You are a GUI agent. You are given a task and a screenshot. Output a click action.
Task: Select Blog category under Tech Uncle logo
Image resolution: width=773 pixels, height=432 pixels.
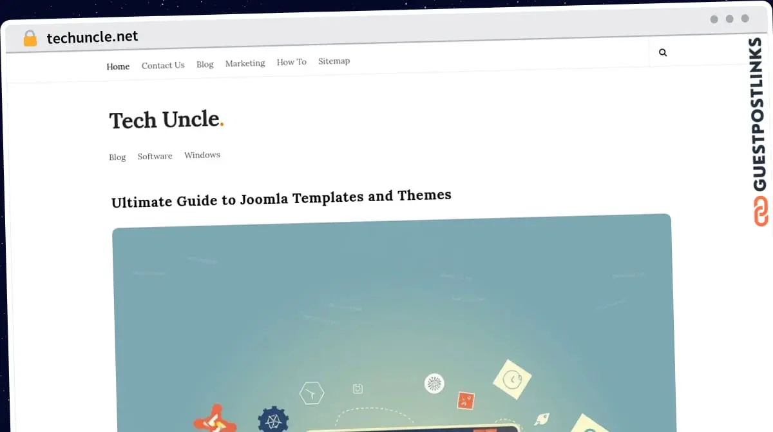coord(117,157)
